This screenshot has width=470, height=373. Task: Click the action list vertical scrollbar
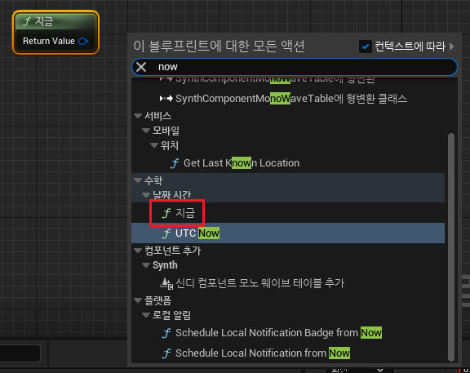point(451,247)
